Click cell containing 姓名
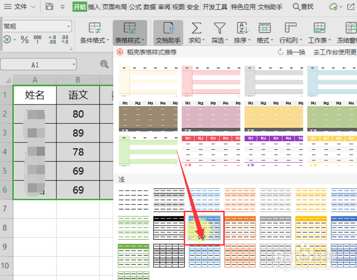 pyautogui.click(x=34, y=95)
